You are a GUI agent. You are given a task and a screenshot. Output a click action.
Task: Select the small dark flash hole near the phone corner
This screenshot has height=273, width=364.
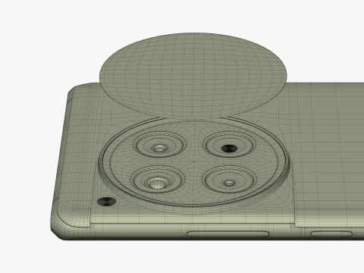click(x=106, y=202)
